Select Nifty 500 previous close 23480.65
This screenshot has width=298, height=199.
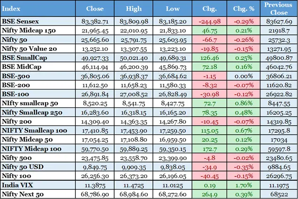coord(278,158)
